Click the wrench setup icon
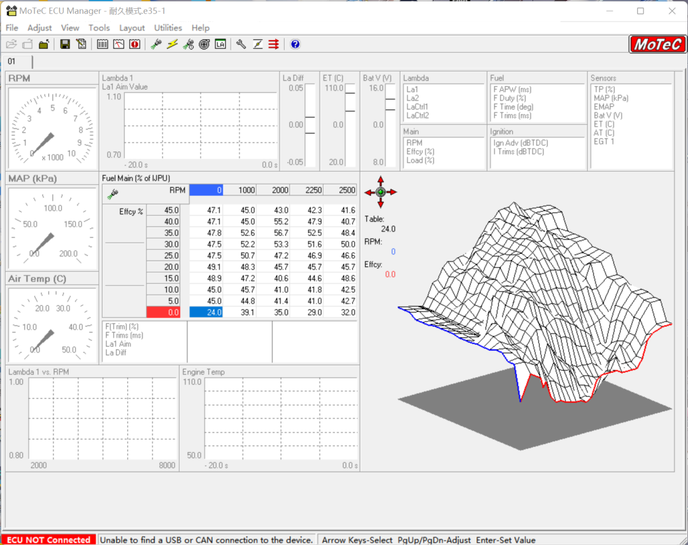Screen dimensions: 688x545 pos(241,44)
